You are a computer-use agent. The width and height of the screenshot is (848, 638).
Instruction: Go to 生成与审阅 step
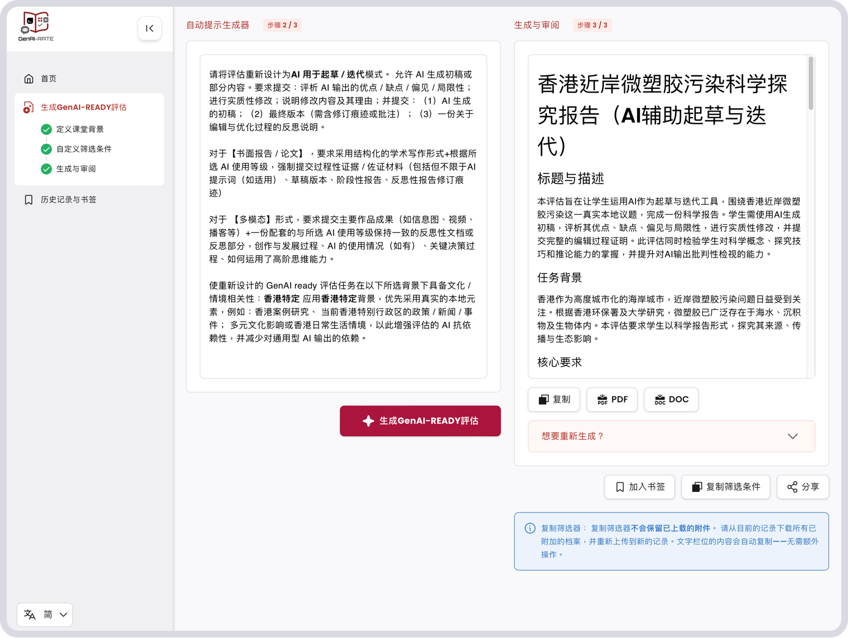click(x=76, y=169)
